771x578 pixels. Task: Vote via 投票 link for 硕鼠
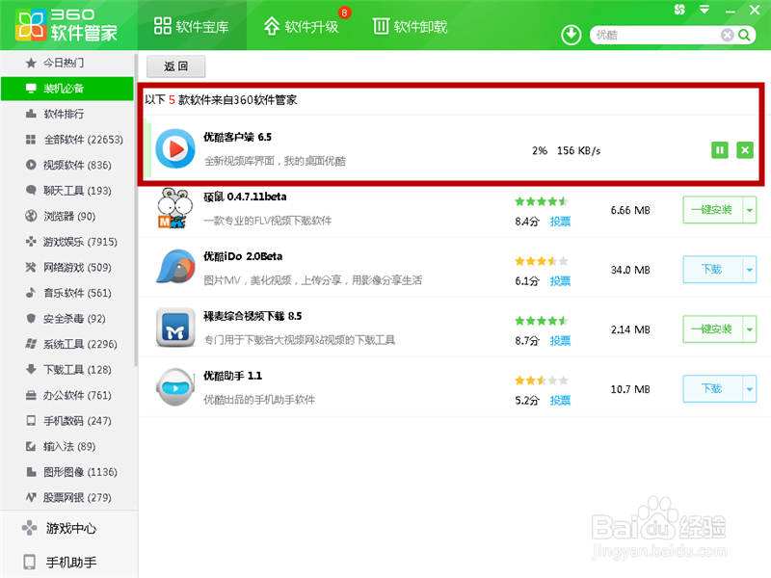(560, 222)
